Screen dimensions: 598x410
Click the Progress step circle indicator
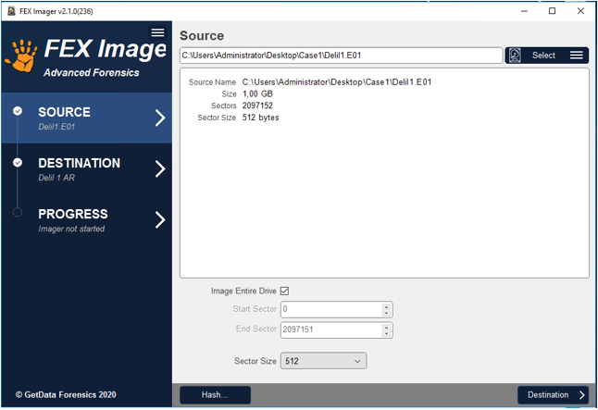coord(18,213)
